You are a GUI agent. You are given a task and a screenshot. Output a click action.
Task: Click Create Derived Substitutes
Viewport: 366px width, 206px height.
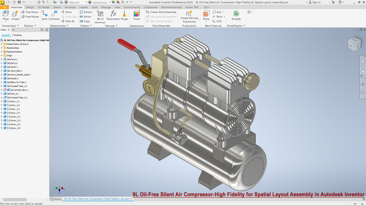point(189,17)
